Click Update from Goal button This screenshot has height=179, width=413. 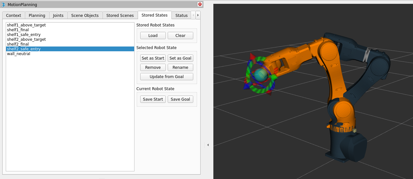tap(166, 76)
